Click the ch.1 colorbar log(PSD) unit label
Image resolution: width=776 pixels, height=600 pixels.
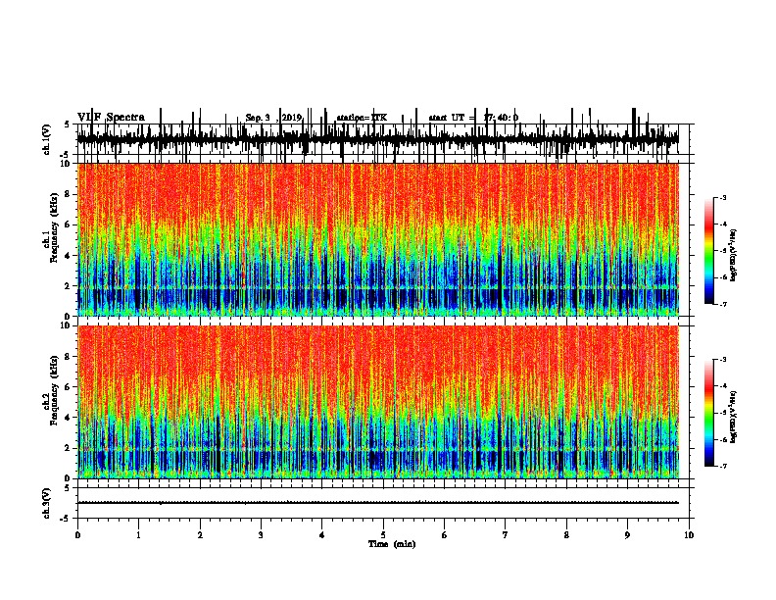734,255
